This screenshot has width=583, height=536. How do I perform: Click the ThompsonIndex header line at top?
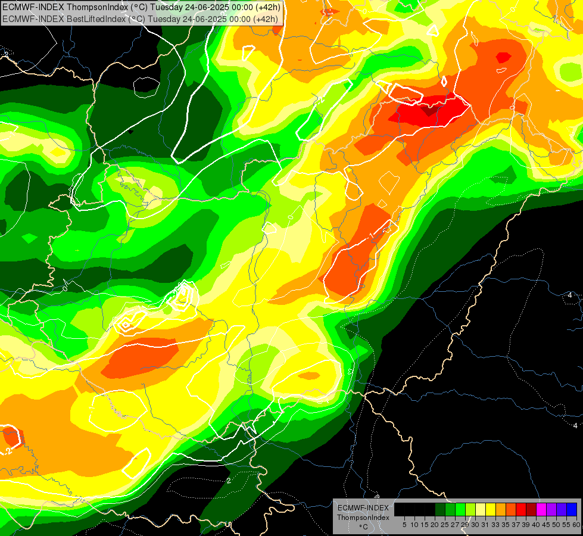click(x=141, y=7)
